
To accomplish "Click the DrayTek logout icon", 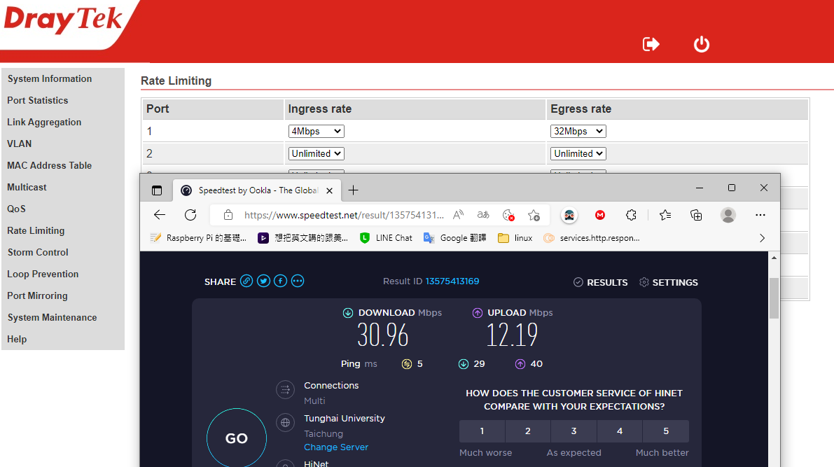I will (x=651, y=44).
